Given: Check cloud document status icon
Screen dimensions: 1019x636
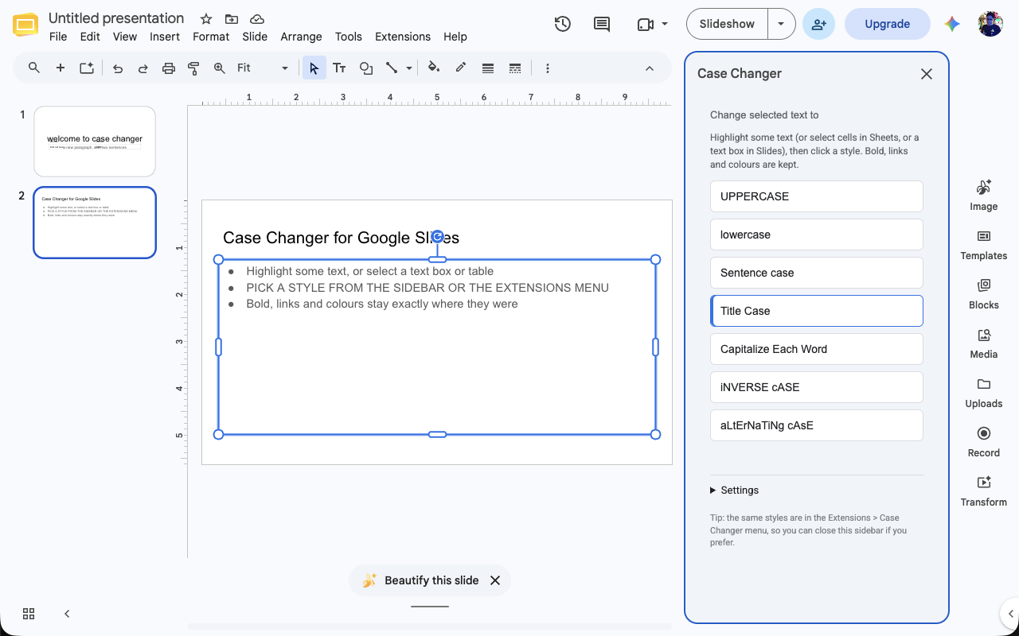Looking at the screenshot, I should (257, 19).
